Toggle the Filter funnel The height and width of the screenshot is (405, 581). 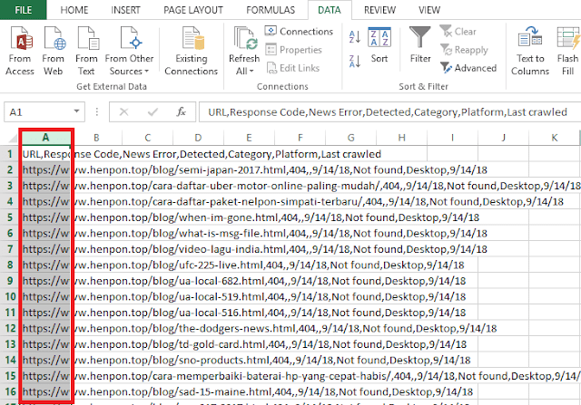tap(420, 45)
